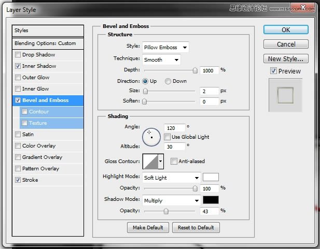Click the Gloss Contour curve thumbnail
Viewport: 320px width, 249px height.
click(x=150, y=162)
